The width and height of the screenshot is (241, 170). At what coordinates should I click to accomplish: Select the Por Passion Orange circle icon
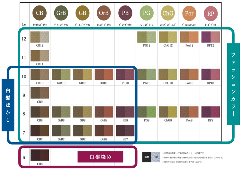189,13
